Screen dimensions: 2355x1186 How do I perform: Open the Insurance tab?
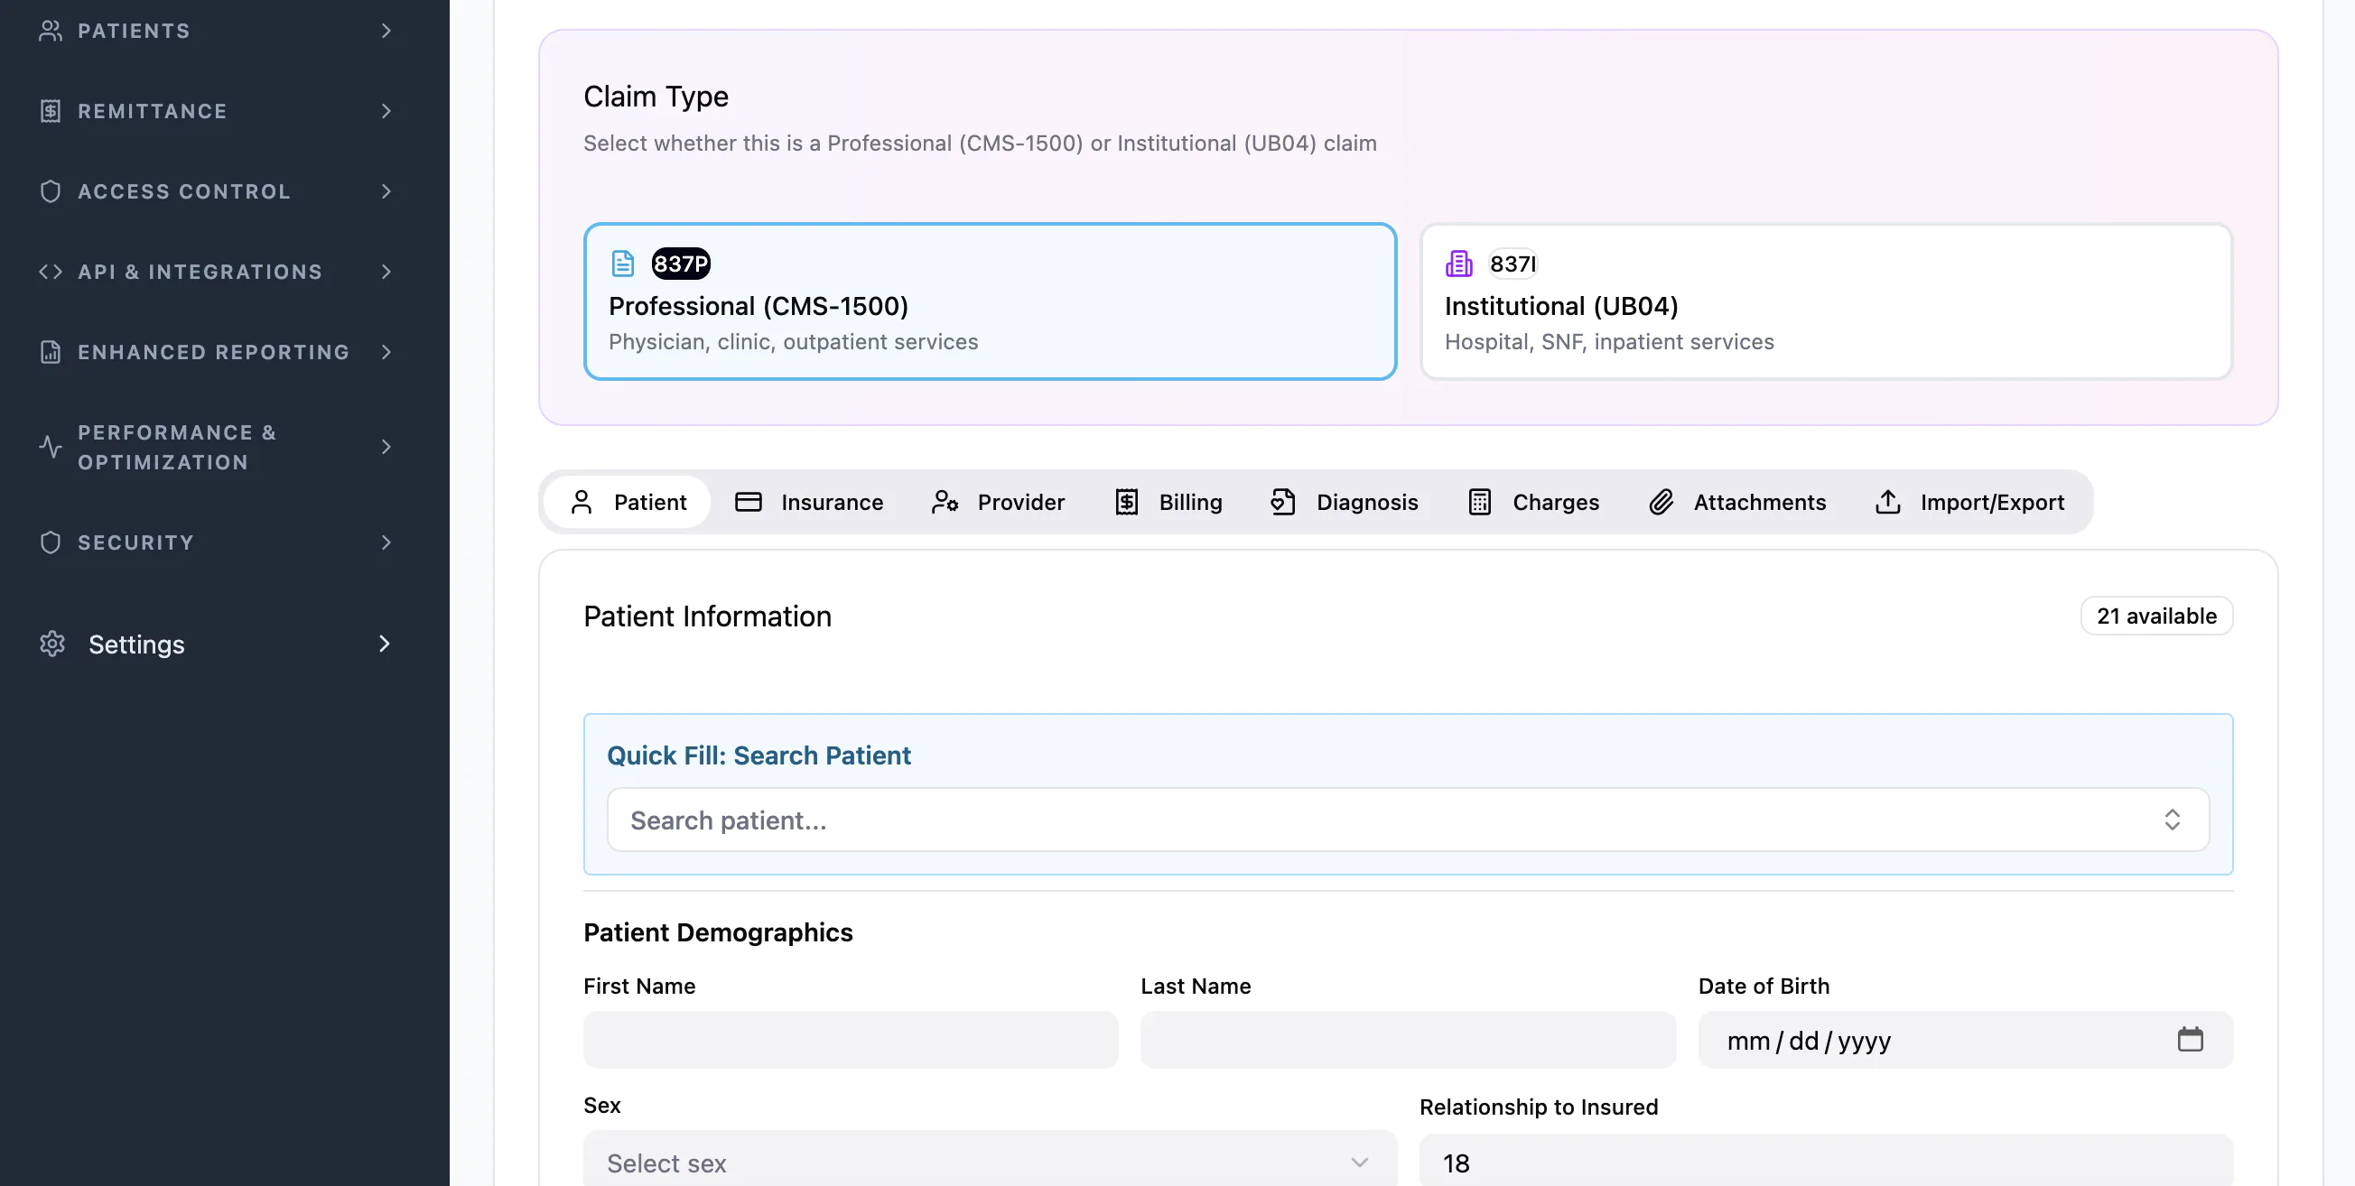[x=809, y=503]
